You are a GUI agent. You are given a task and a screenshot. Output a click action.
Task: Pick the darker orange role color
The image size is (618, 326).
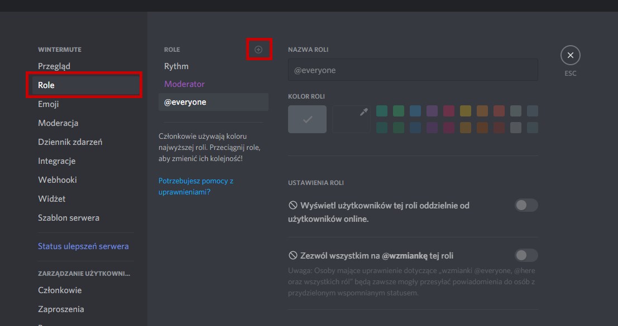click(x=482, y=128)
